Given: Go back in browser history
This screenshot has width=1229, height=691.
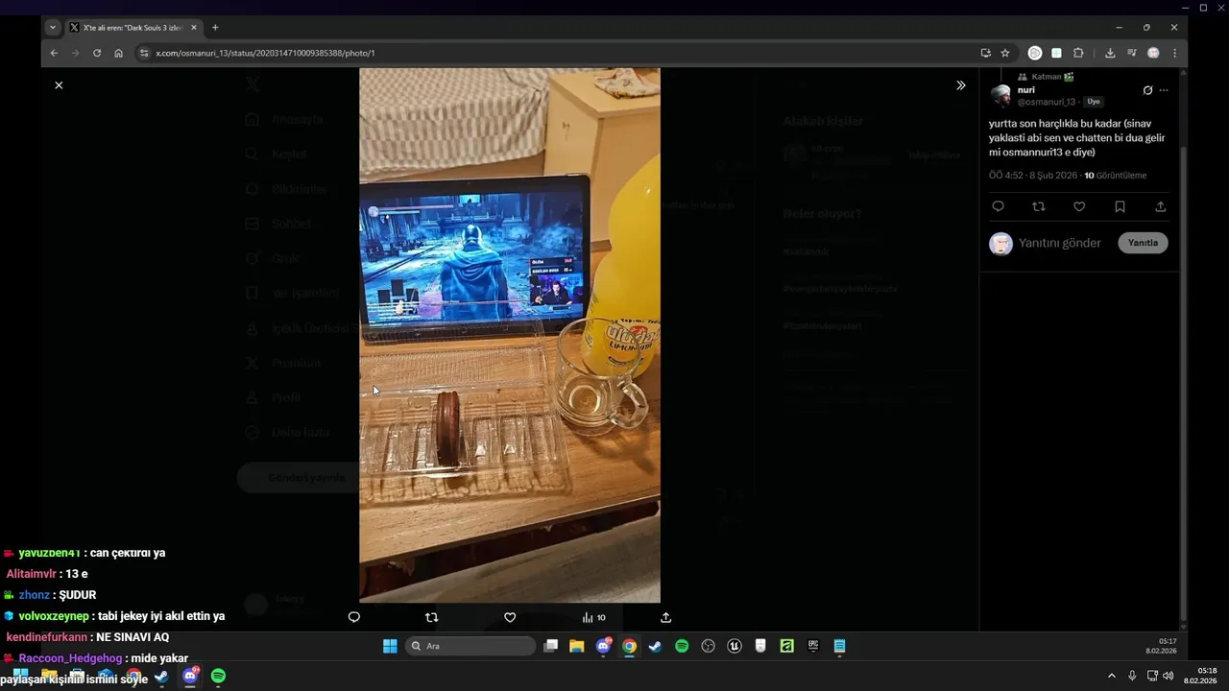Looking at the screenshot, I should [54, 53].
